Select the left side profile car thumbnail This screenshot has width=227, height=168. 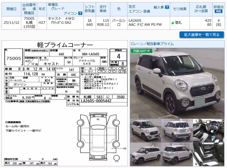tap(145, 155)
